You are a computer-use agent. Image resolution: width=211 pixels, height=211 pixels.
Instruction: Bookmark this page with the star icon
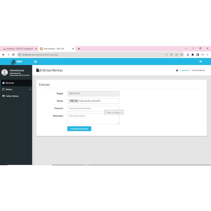pos(181,55)
